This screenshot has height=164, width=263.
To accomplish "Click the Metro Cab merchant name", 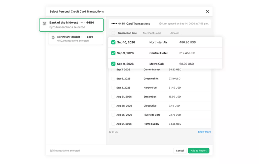I will coord(156,64).
